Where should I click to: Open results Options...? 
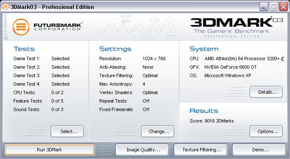point(266,131)
